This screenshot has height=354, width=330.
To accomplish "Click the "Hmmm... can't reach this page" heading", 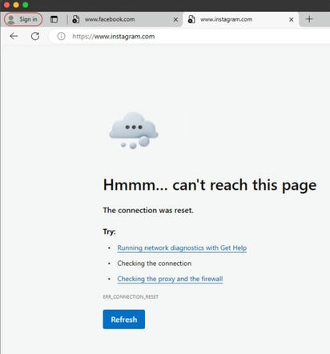I will click(210, 185).
